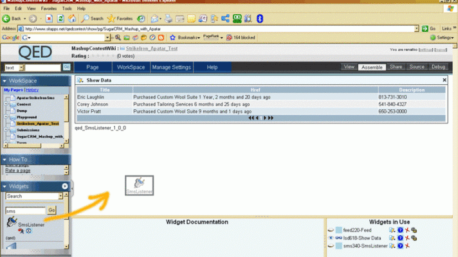Open the text search type dropdown
Viewport: 458px width, 257px height.
click(x=21, y=67)
